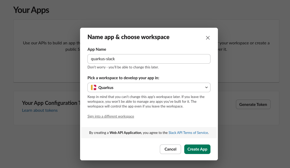
Task: Click the Your Apps page heading
Action: 31,10
